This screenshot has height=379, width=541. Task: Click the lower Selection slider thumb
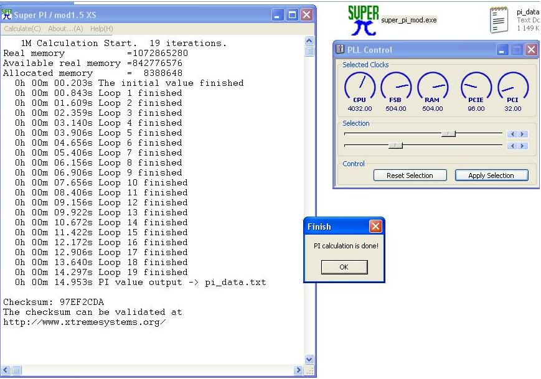pyautogui.click(x=395, y=145)
